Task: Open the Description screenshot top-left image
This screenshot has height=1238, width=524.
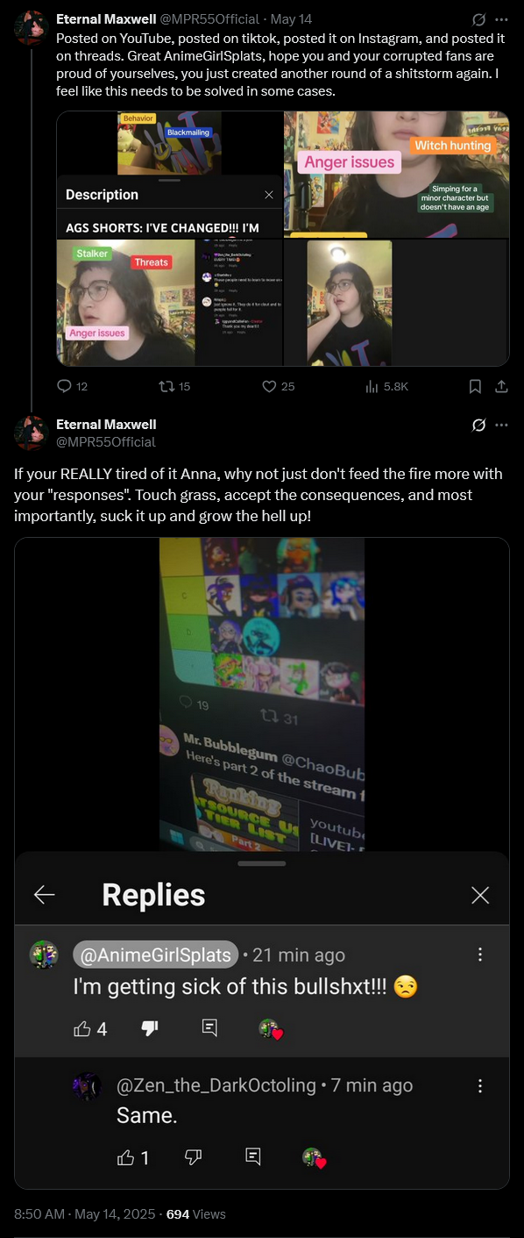Action: [170, 175]
